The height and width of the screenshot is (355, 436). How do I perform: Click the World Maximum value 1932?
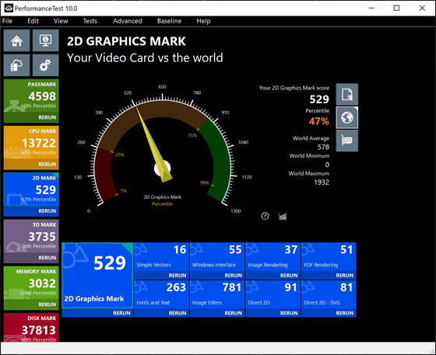tap(322, 183)
